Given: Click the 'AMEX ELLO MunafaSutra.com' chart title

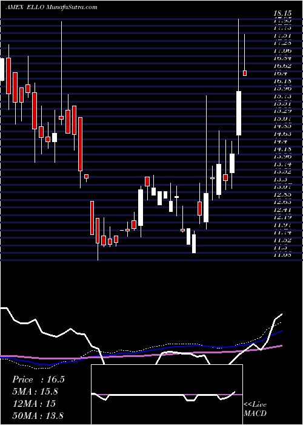Looking at the screenshot, I should pyautogui.click(x=52, y=7).
